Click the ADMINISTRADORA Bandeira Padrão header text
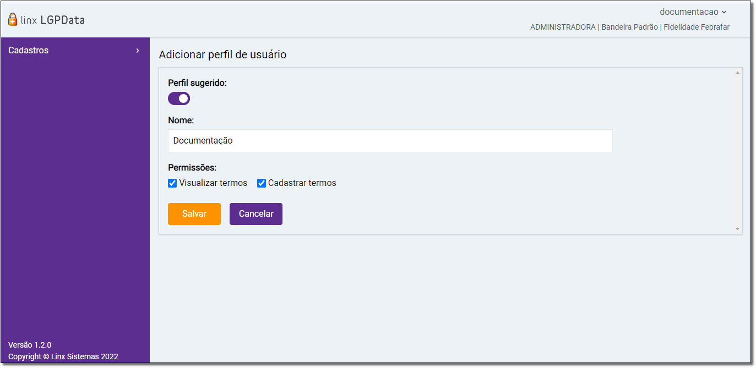Screen dimensions: 756x368 629,27
